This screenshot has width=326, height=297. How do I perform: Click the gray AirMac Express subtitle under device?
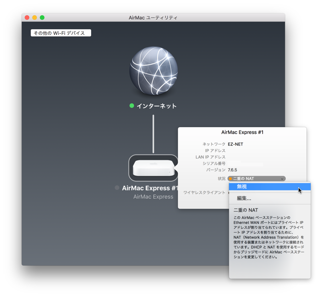click(153, 197)
